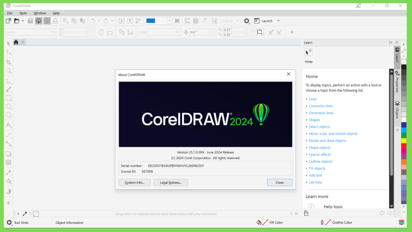
Task: Pick the red swatch in color palette
Action: pos(404,146)
